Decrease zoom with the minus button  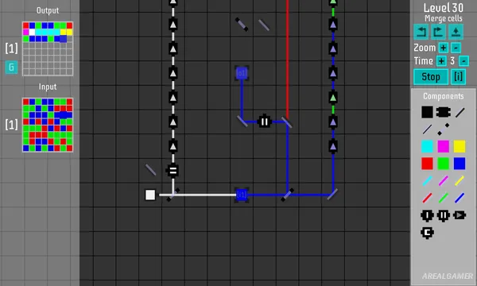pyautogui.click(x=456, y=48)
